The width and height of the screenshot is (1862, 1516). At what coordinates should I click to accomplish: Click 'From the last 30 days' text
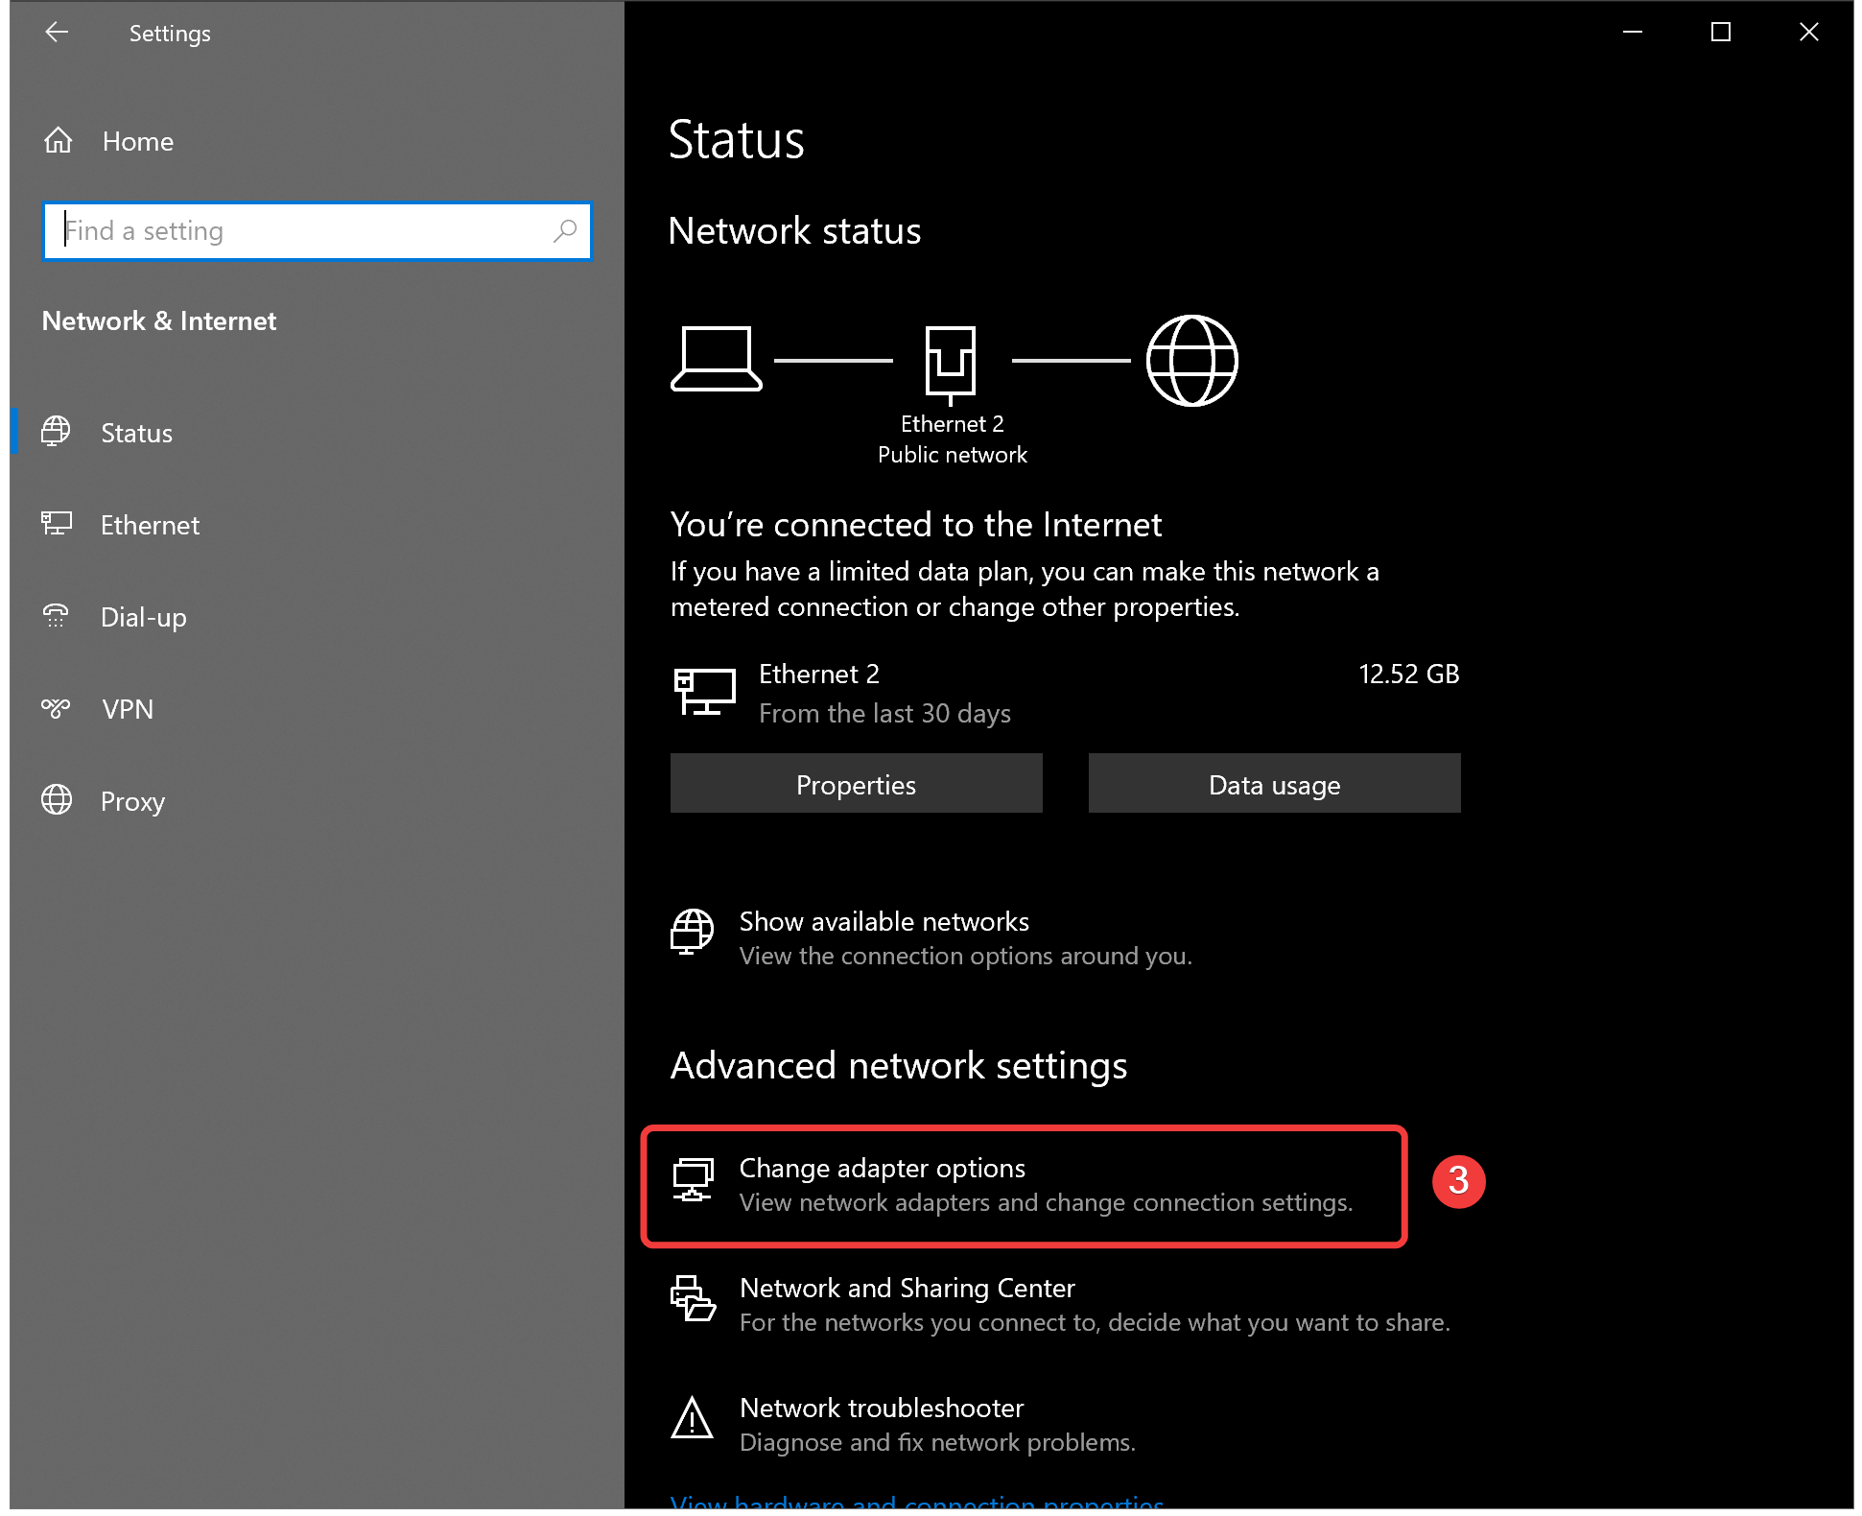click(x=884, y=714)
